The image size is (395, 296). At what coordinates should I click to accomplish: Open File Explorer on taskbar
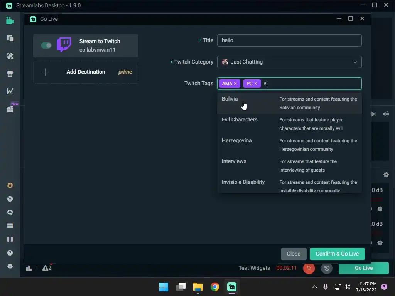[198, 287]
